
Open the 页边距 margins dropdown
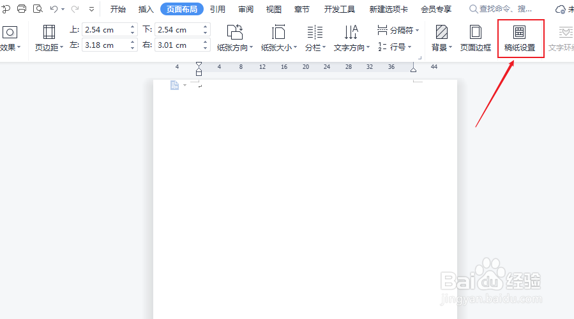(x=49, y=38)
